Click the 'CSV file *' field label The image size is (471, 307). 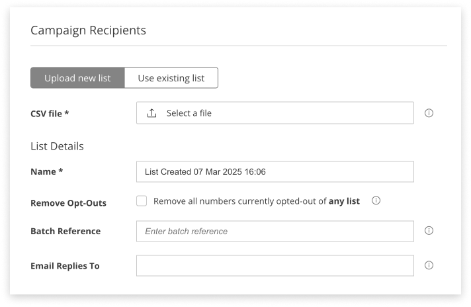pyautogui.click(x=50, y=114)
